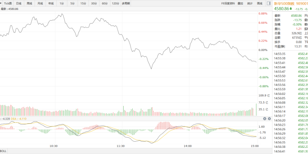
Task: Select the 14:55:35 tick row
Action: (291, 54)
